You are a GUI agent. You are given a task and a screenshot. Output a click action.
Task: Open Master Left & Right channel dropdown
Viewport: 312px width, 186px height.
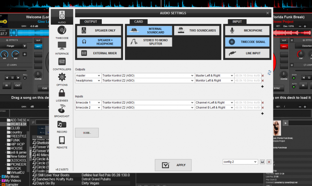click(x=214, y=75)
